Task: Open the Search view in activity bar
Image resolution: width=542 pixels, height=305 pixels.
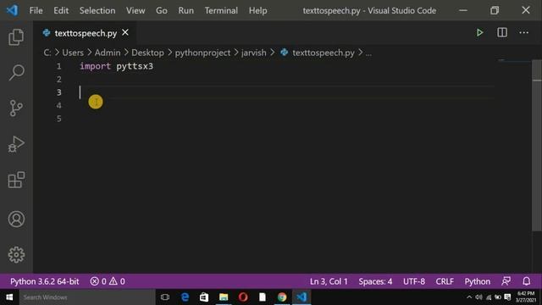Action: tap(16, 72)
